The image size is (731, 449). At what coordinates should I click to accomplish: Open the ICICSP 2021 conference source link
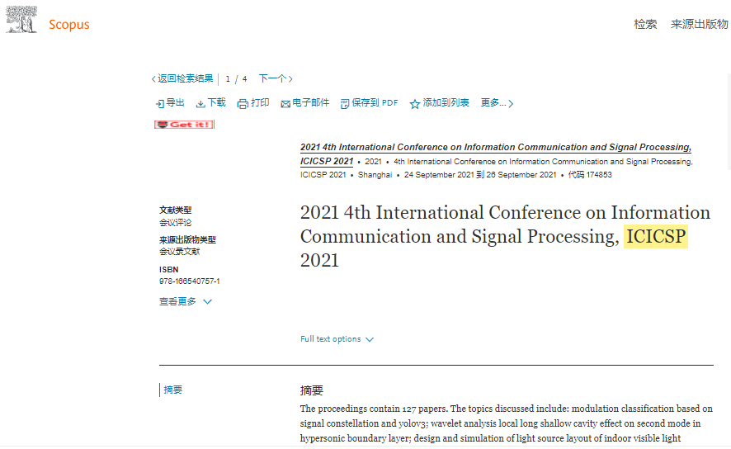tap(496, 154)
